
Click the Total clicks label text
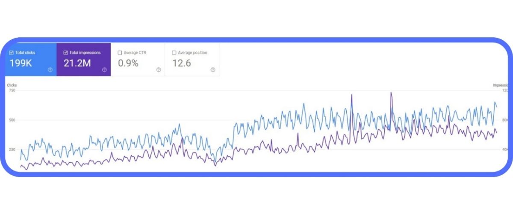tap(25, 53)
